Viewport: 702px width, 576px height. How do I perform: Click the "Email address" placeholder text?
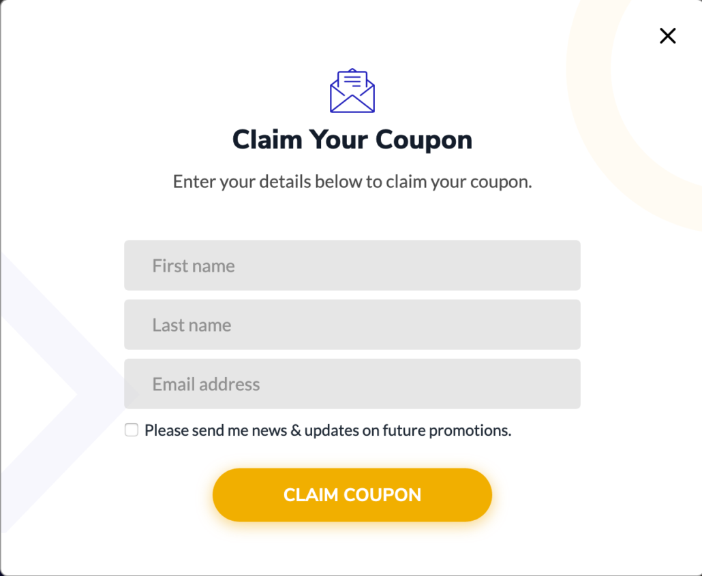206,384
